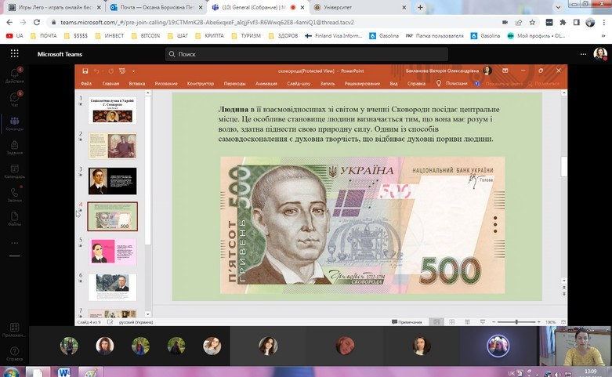
Task: Click 100% zoom level
Action: tap(550, 322)
